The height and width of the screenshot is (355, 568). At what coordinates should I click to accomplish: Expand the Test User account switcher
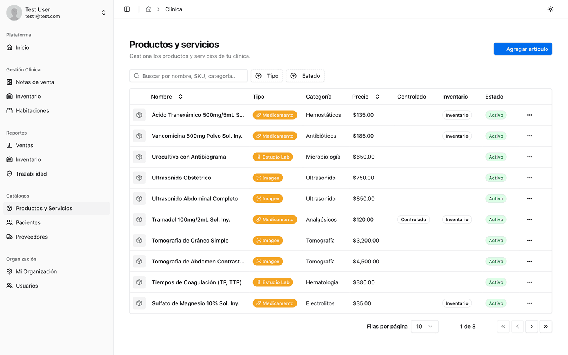103,13
